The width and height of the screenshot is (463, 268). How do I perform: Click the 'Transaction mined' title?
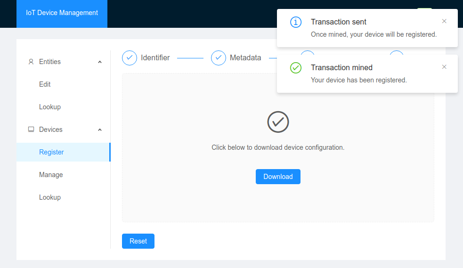point(341,68)
